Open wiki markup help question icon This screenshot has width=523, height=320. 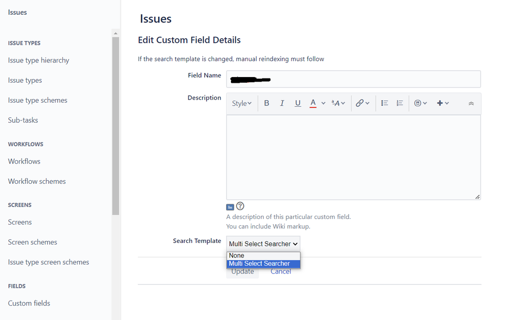[240, 206]
